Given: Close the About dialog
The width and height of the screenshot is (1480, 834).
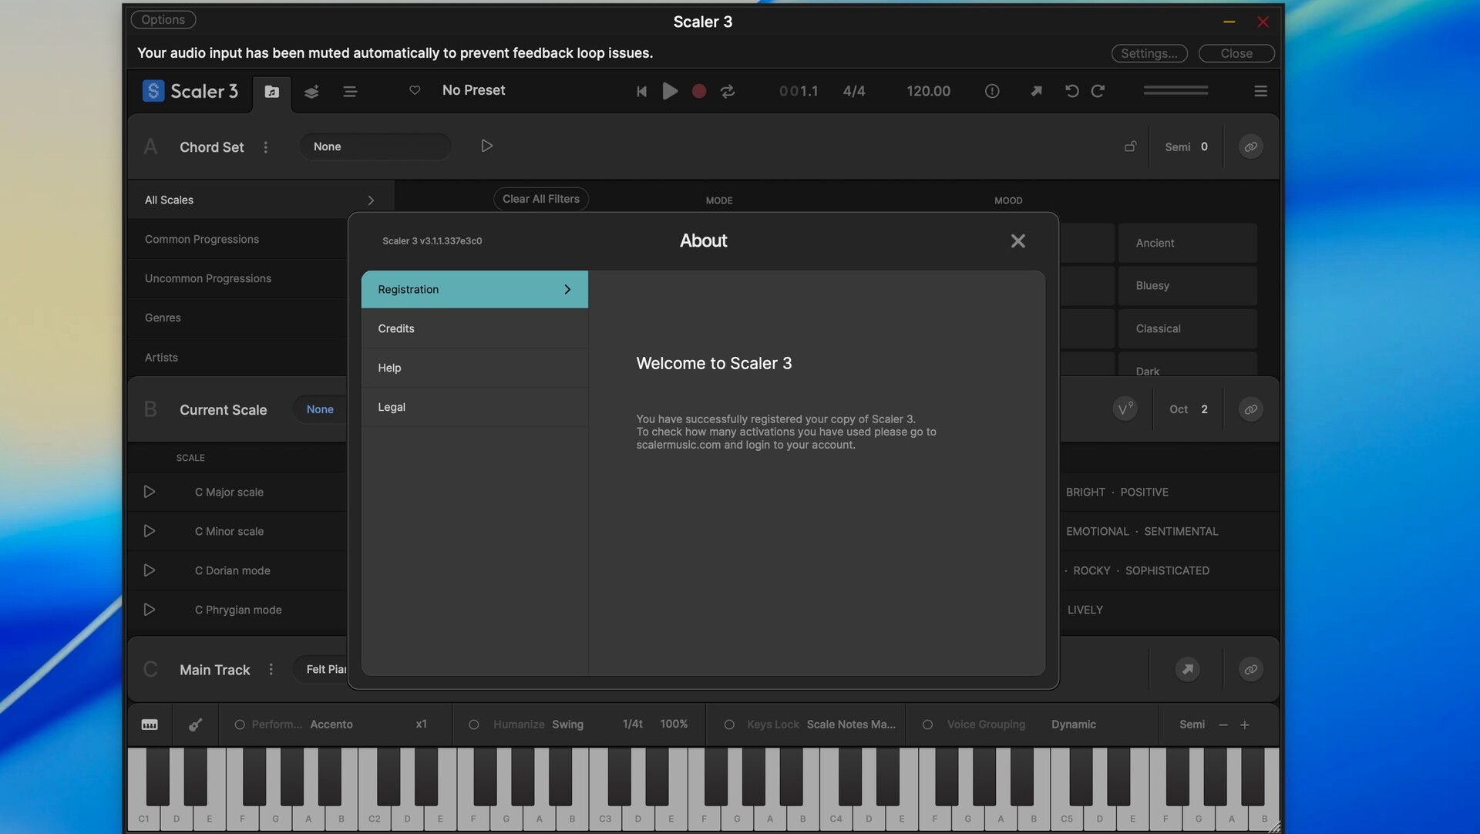Looking at the screenshot, I should [1017, 241].
